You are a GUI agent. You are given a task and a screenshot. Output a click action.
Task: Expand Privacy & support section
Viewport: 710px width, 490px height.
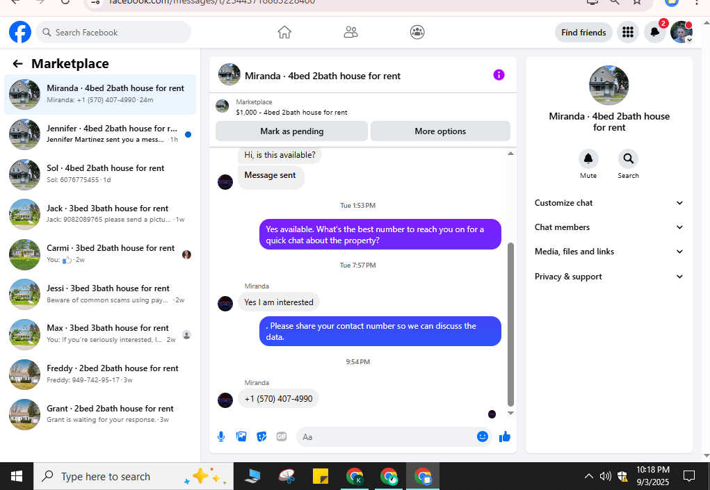tap(609, 277)
